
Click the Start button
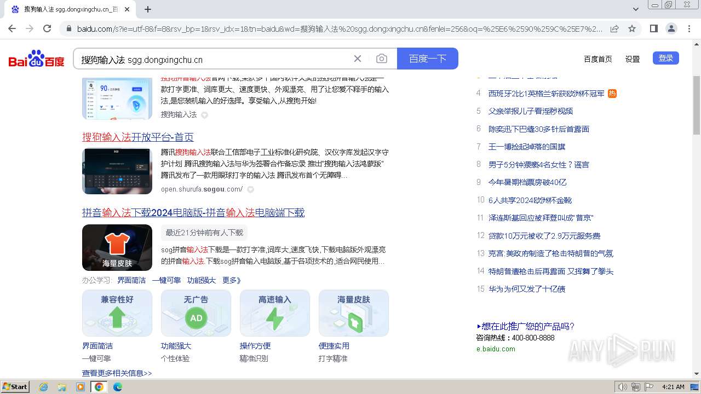15,387
